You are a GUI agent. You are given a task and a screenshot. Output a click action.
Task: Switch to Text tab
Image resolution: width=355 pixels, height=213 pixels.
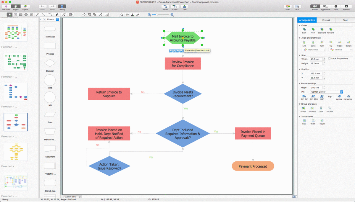click(x=345, y=20)
